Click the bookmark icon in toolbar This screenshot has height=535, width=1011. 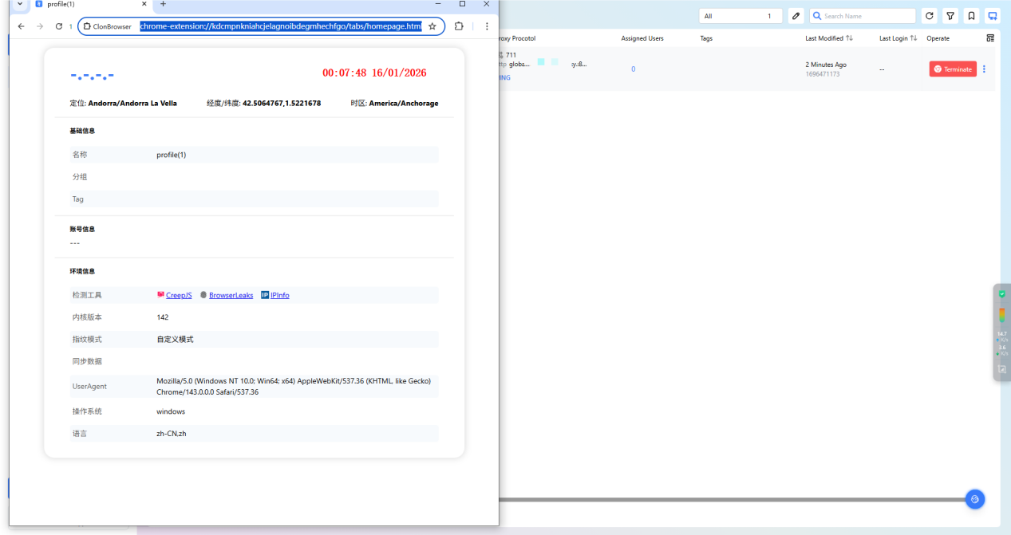coord(971,16)
